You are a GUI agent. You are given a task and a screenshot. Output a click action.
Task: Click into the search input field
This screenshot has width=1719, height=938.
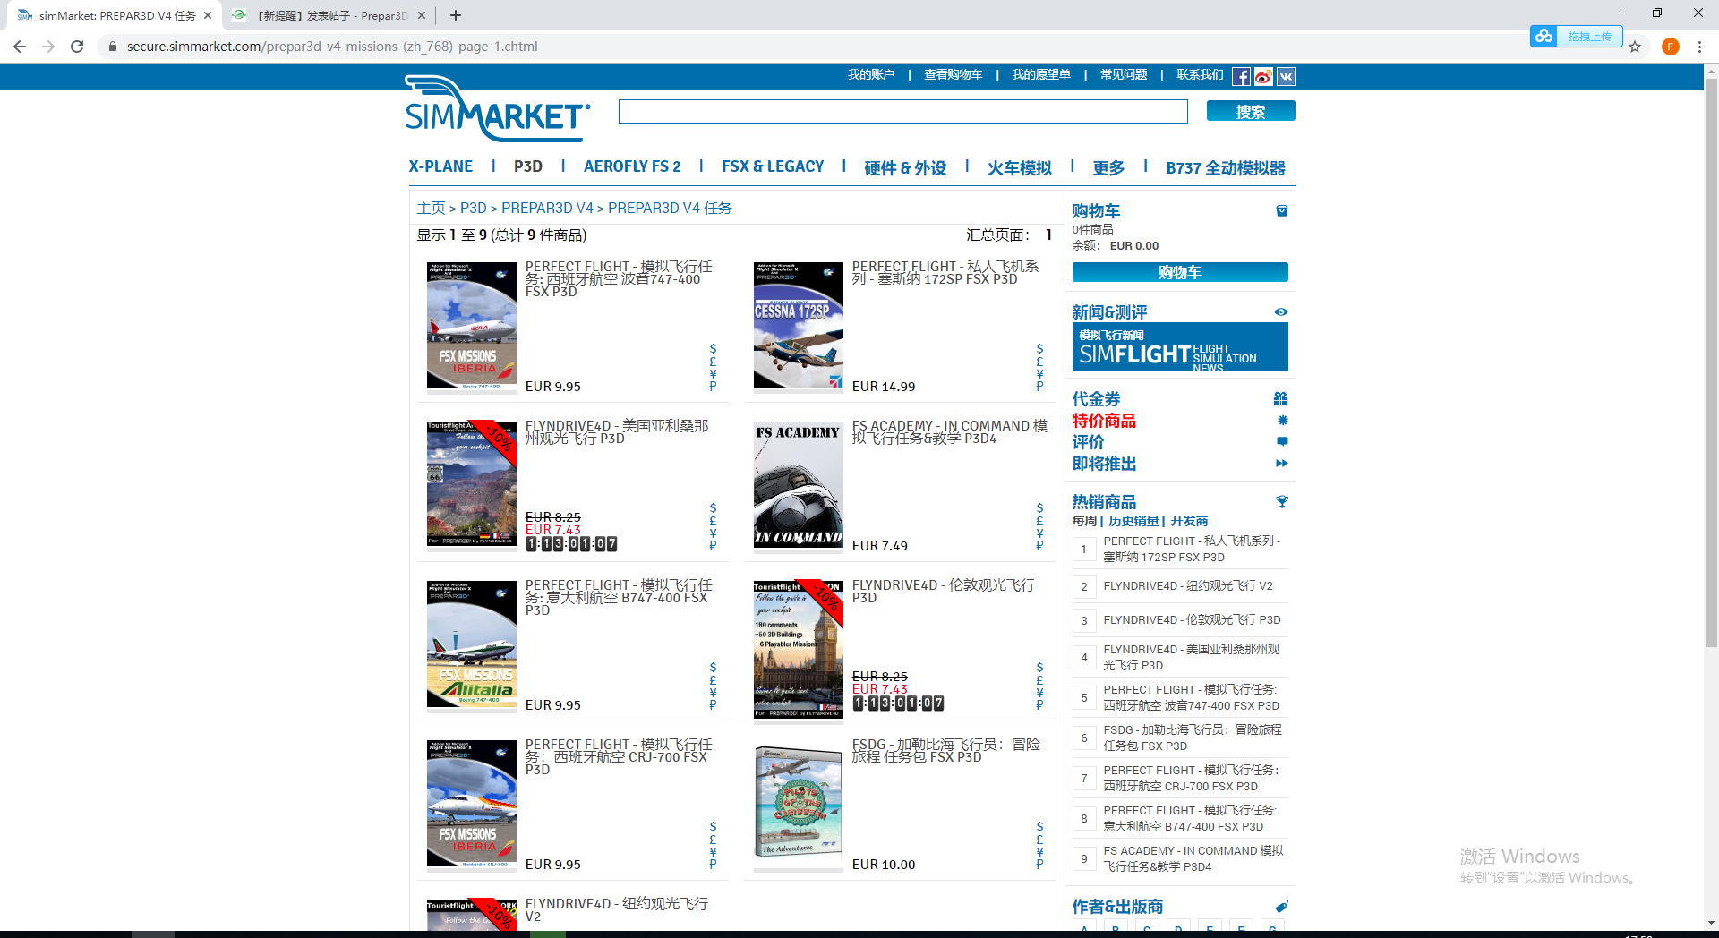(x=902, y=111)
